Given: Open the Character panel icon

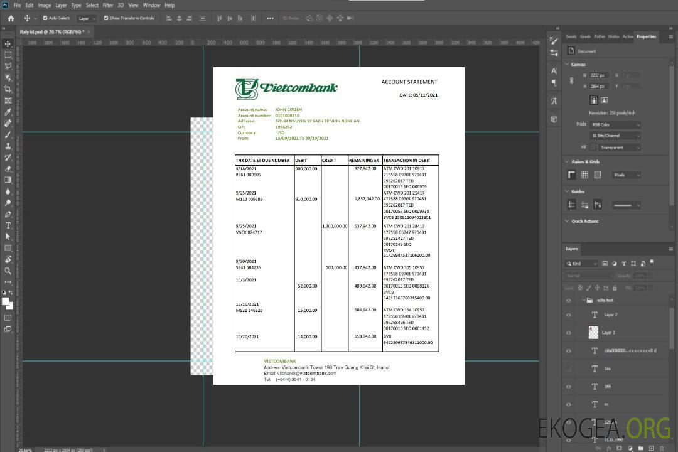Looking at the screenshot, I should point(554,71).
